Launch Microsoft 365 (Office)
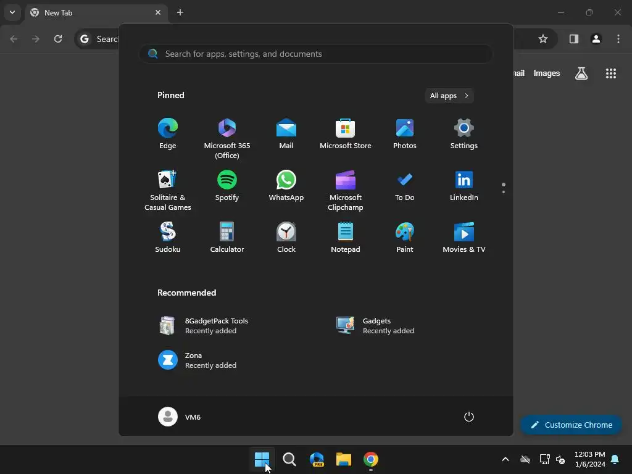Viewport: 632px width, 474px height. click(227, 138)
